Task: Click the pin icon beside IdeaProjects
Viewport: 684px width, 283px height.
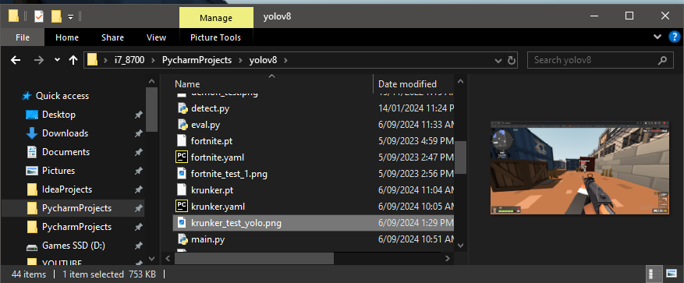Action: pyautogui.click(x=138, y=189)
